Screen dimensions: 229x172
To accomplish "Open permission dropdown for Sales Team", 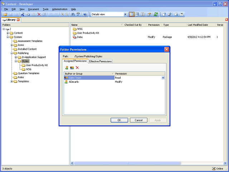I will pyautogui.click(x=163, y=78).
